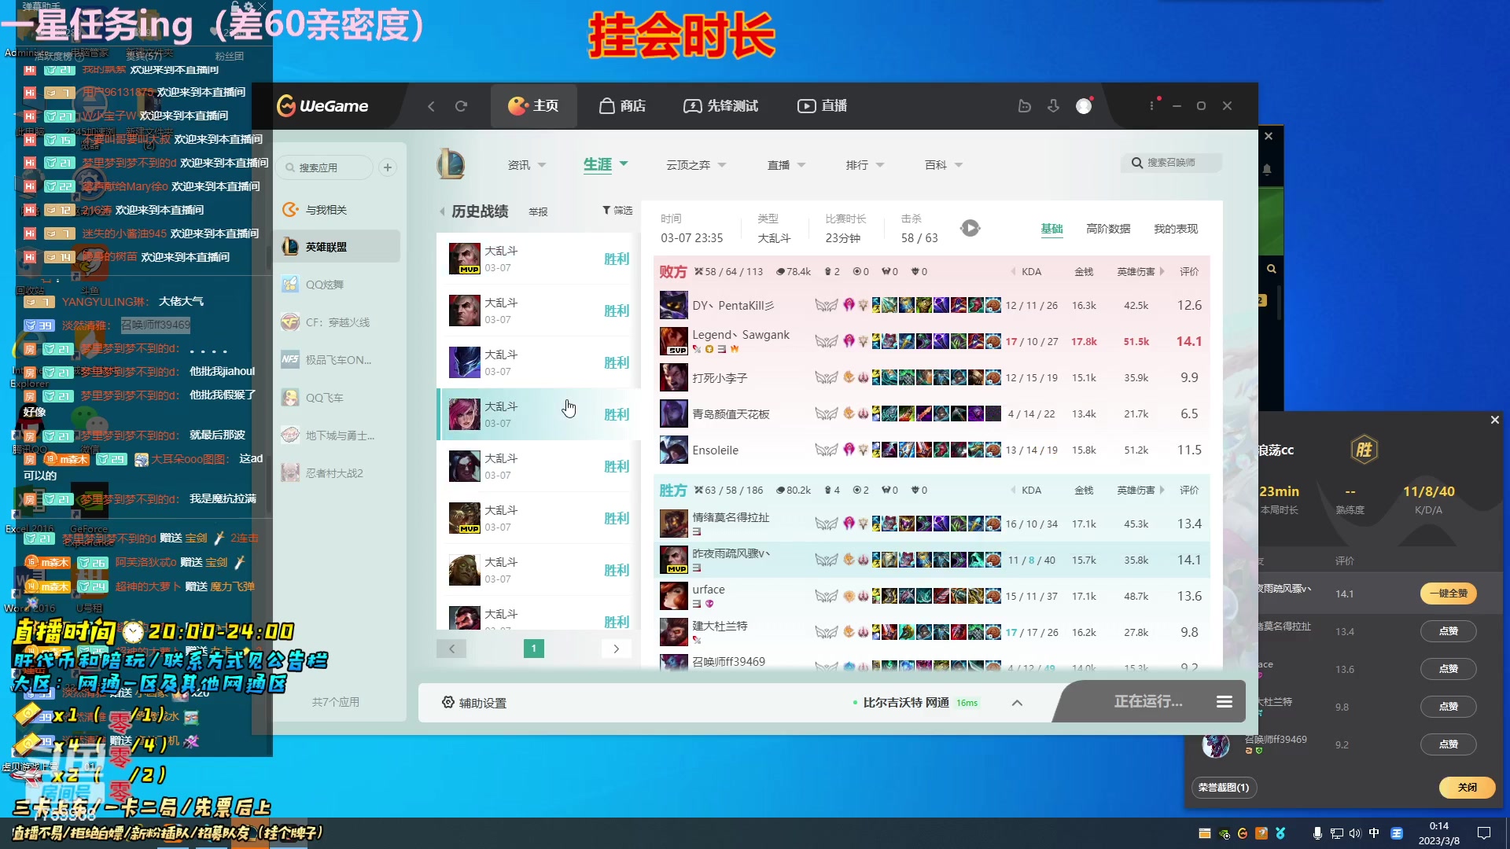Open the taskbar microphone icon
The image size is (1510, 849).
1317,833
